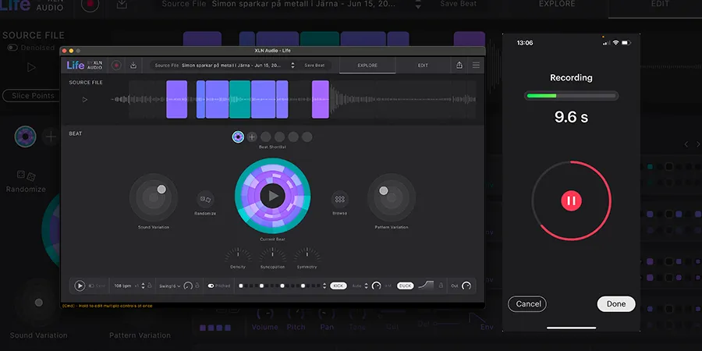Click the Sound Variation pad

point(154,197)
